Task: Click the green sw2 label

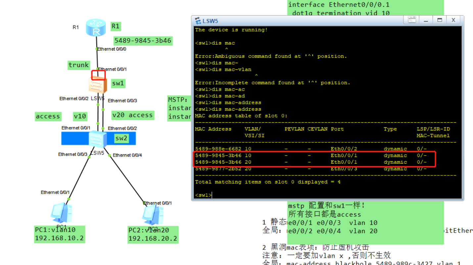Action: click(x=121, y=138)
